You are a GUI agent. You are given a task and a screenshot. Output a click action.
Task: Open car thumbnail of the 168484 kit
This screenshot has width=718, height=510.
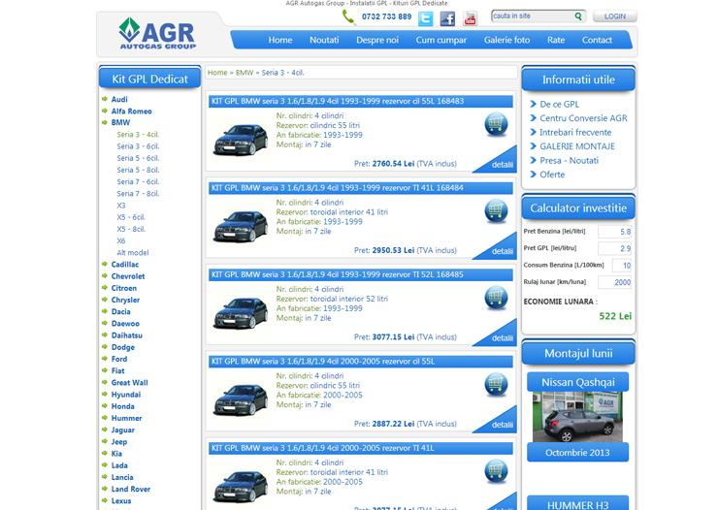coord(241,226)
